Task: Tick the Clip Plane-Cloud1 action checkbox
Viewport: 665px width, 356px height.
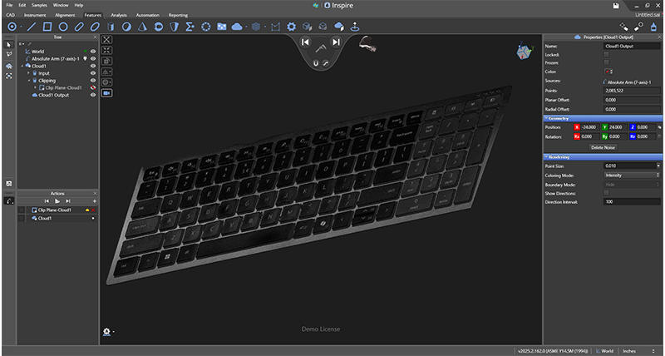Action: pos(22,210)
